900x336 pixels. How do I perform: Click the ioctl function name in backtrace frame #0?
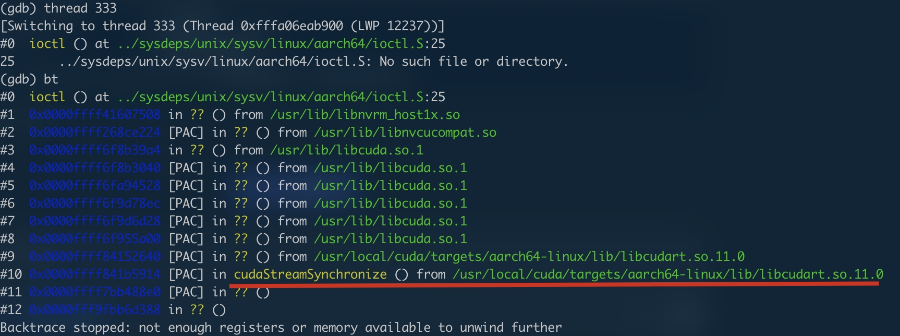(x=47, y=97)
